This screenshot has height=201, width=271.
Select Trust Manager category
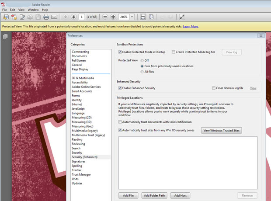point(81,175)
